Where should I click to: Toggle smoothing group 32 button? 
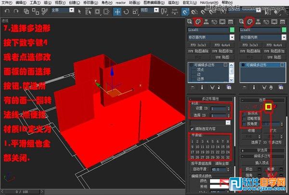click(228, 157)
